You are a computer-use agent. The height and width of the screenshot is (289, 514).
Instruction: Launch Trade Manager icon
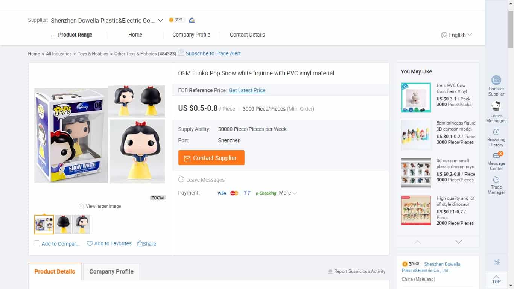496,180
